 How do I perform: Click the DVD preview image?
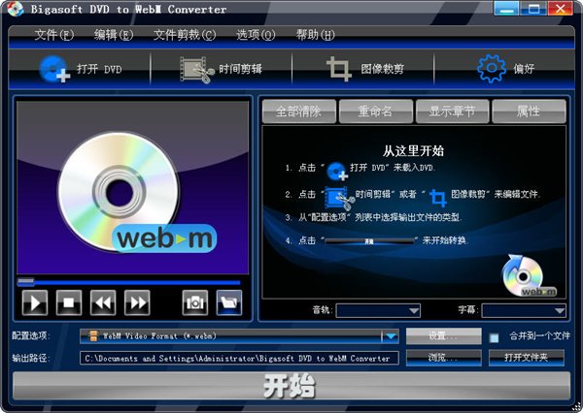[x=133, y=188]
